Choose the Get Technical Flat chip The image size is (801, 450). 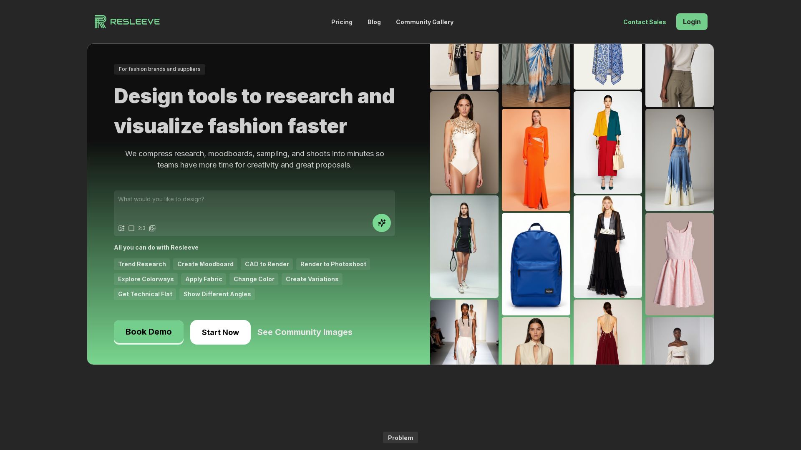tap(145, 294)
